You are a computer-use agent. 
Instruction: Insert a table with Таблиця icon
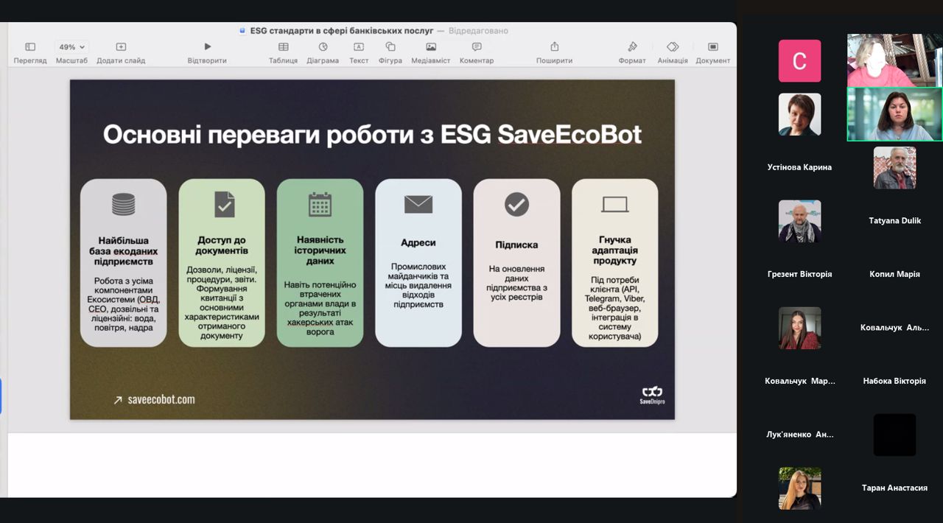click(283, 47)
